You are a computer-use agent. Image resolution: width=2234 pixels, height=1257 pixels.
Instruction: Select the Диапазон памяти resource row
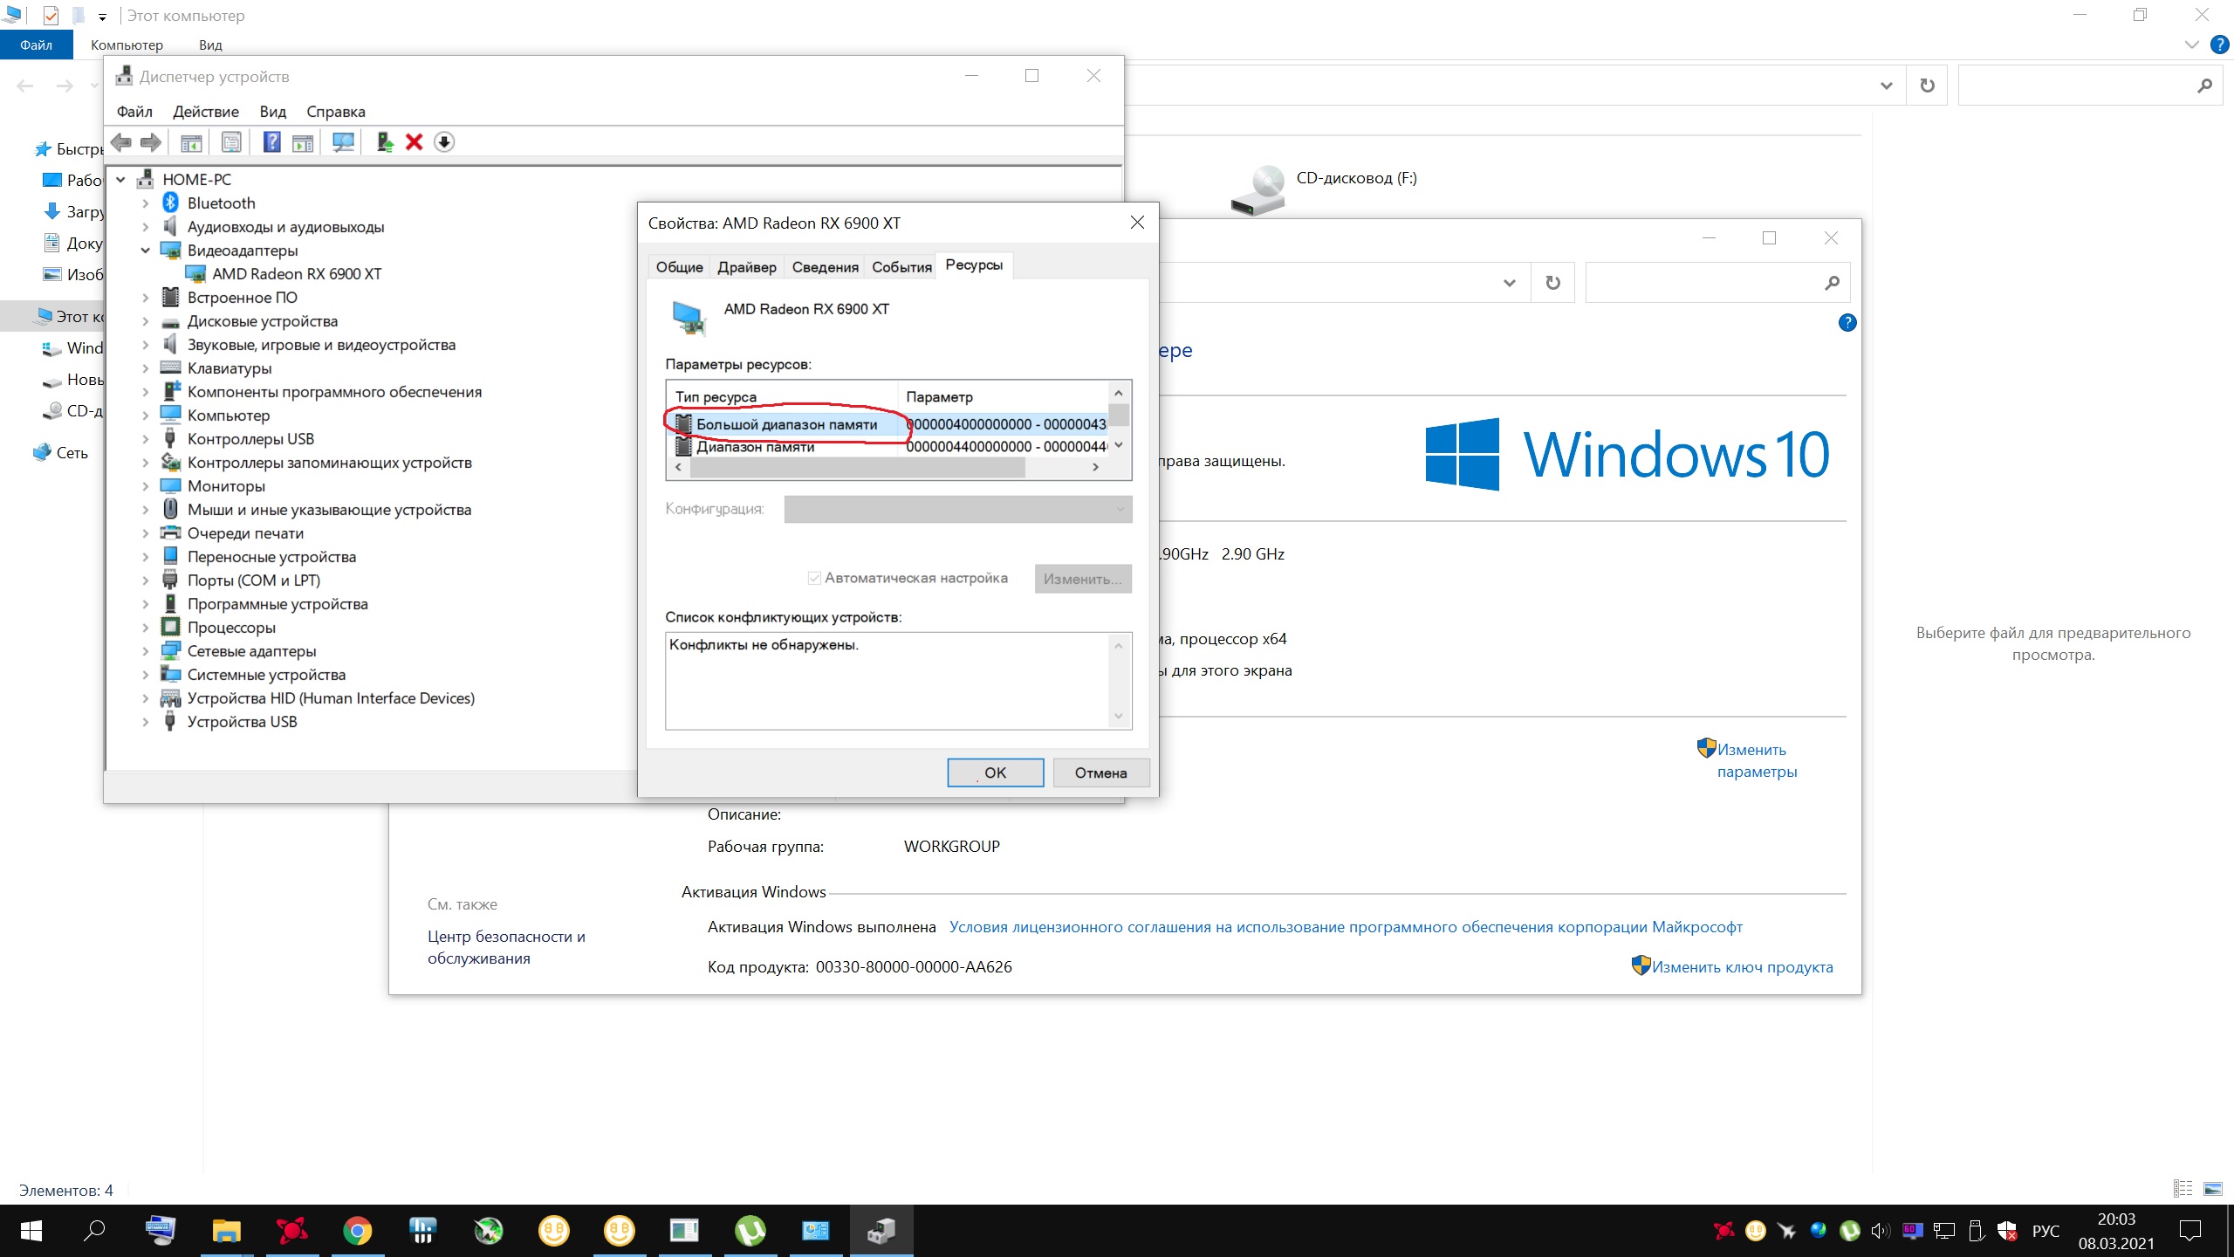click(x=756, y=447)
